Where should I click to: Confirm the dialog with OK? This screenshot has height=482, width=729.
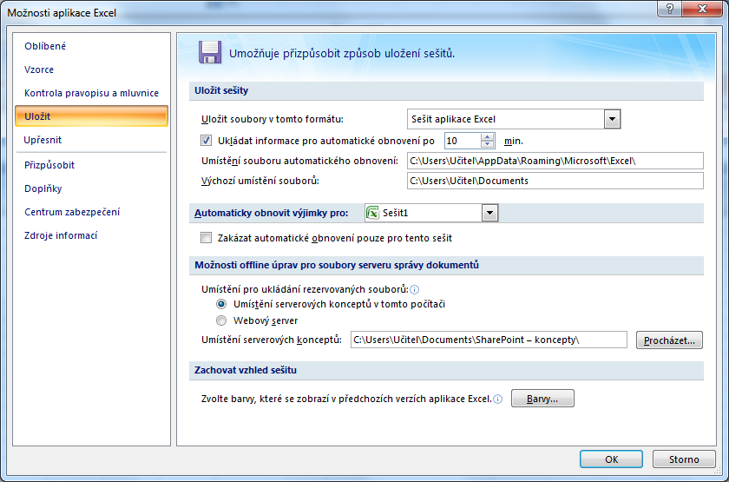611,459
